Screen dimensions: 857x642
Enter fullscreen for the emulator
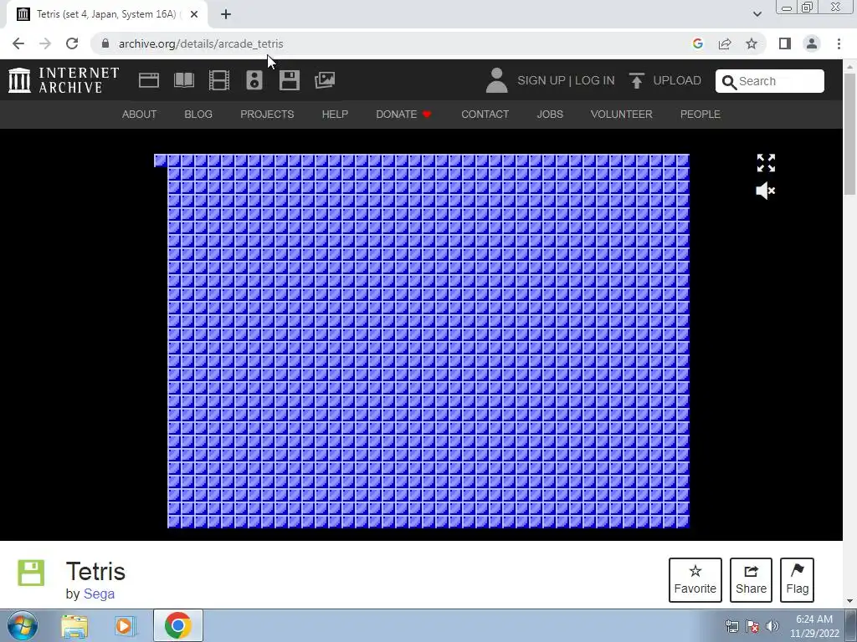tap(766, 163)
